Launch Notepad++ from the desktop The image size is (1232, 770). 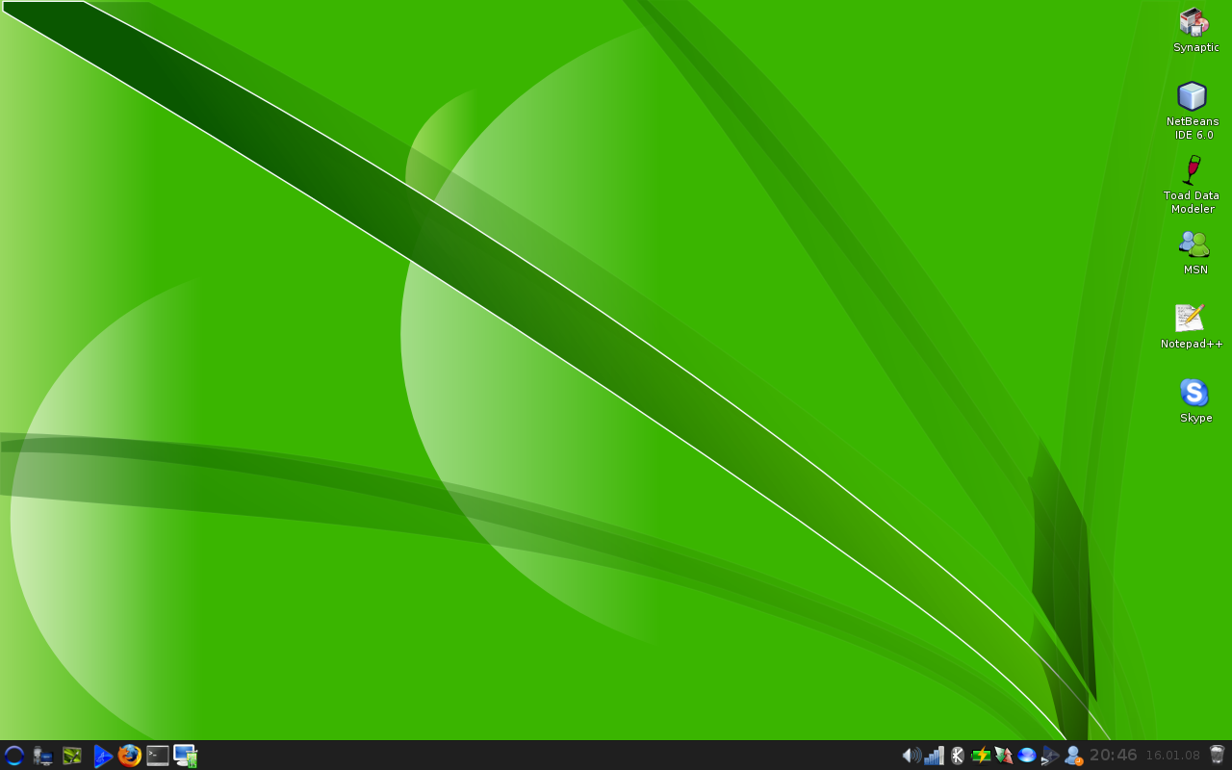click(1192, 326)
